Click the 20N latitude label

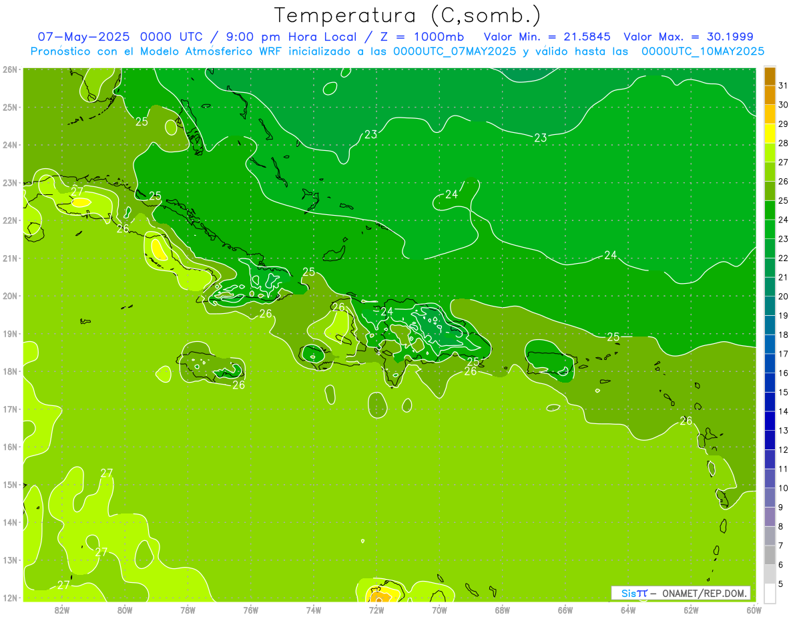[x=10, y=296]
